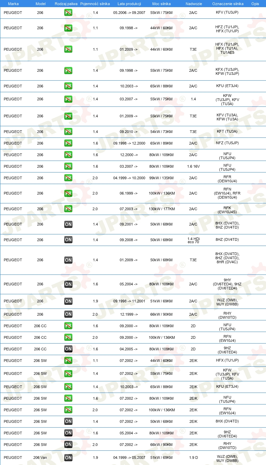266x465 pixels.
Task: Click the petrol icon in the 206 SW 2.0 100kW row
Action: point(68,410)
